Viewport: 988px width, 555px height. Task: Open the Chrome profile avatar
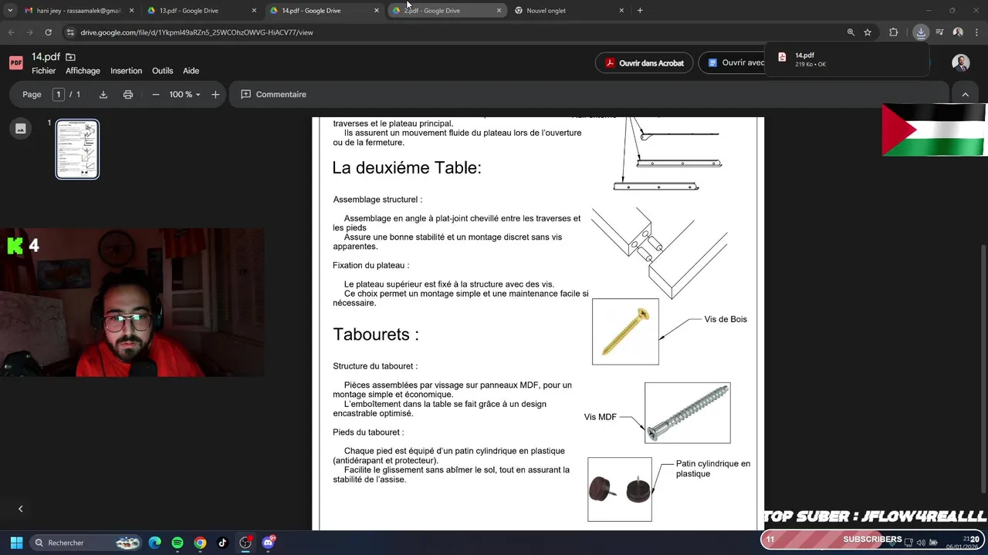pyautogui.click(x=958, y=32)
